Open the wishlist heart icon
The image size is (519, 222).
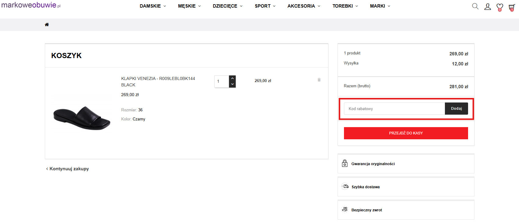(x=499, y=7)
